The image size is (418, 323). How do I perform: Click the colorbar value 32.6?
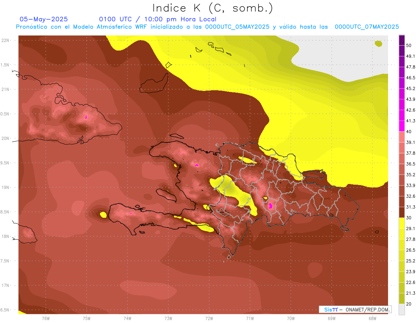click(411, 196)
